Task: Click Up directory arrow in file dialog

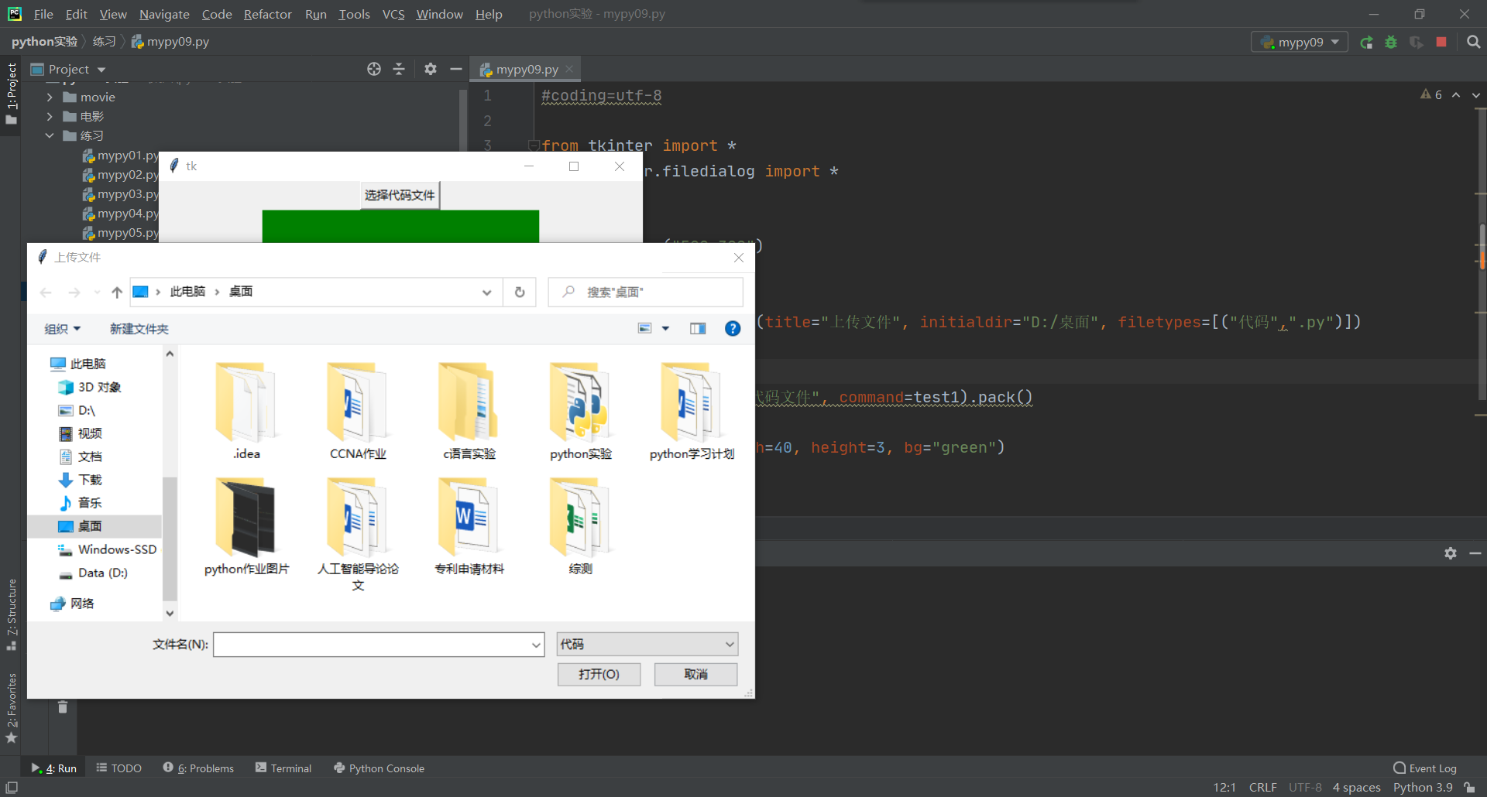Action: click(117, 292)
